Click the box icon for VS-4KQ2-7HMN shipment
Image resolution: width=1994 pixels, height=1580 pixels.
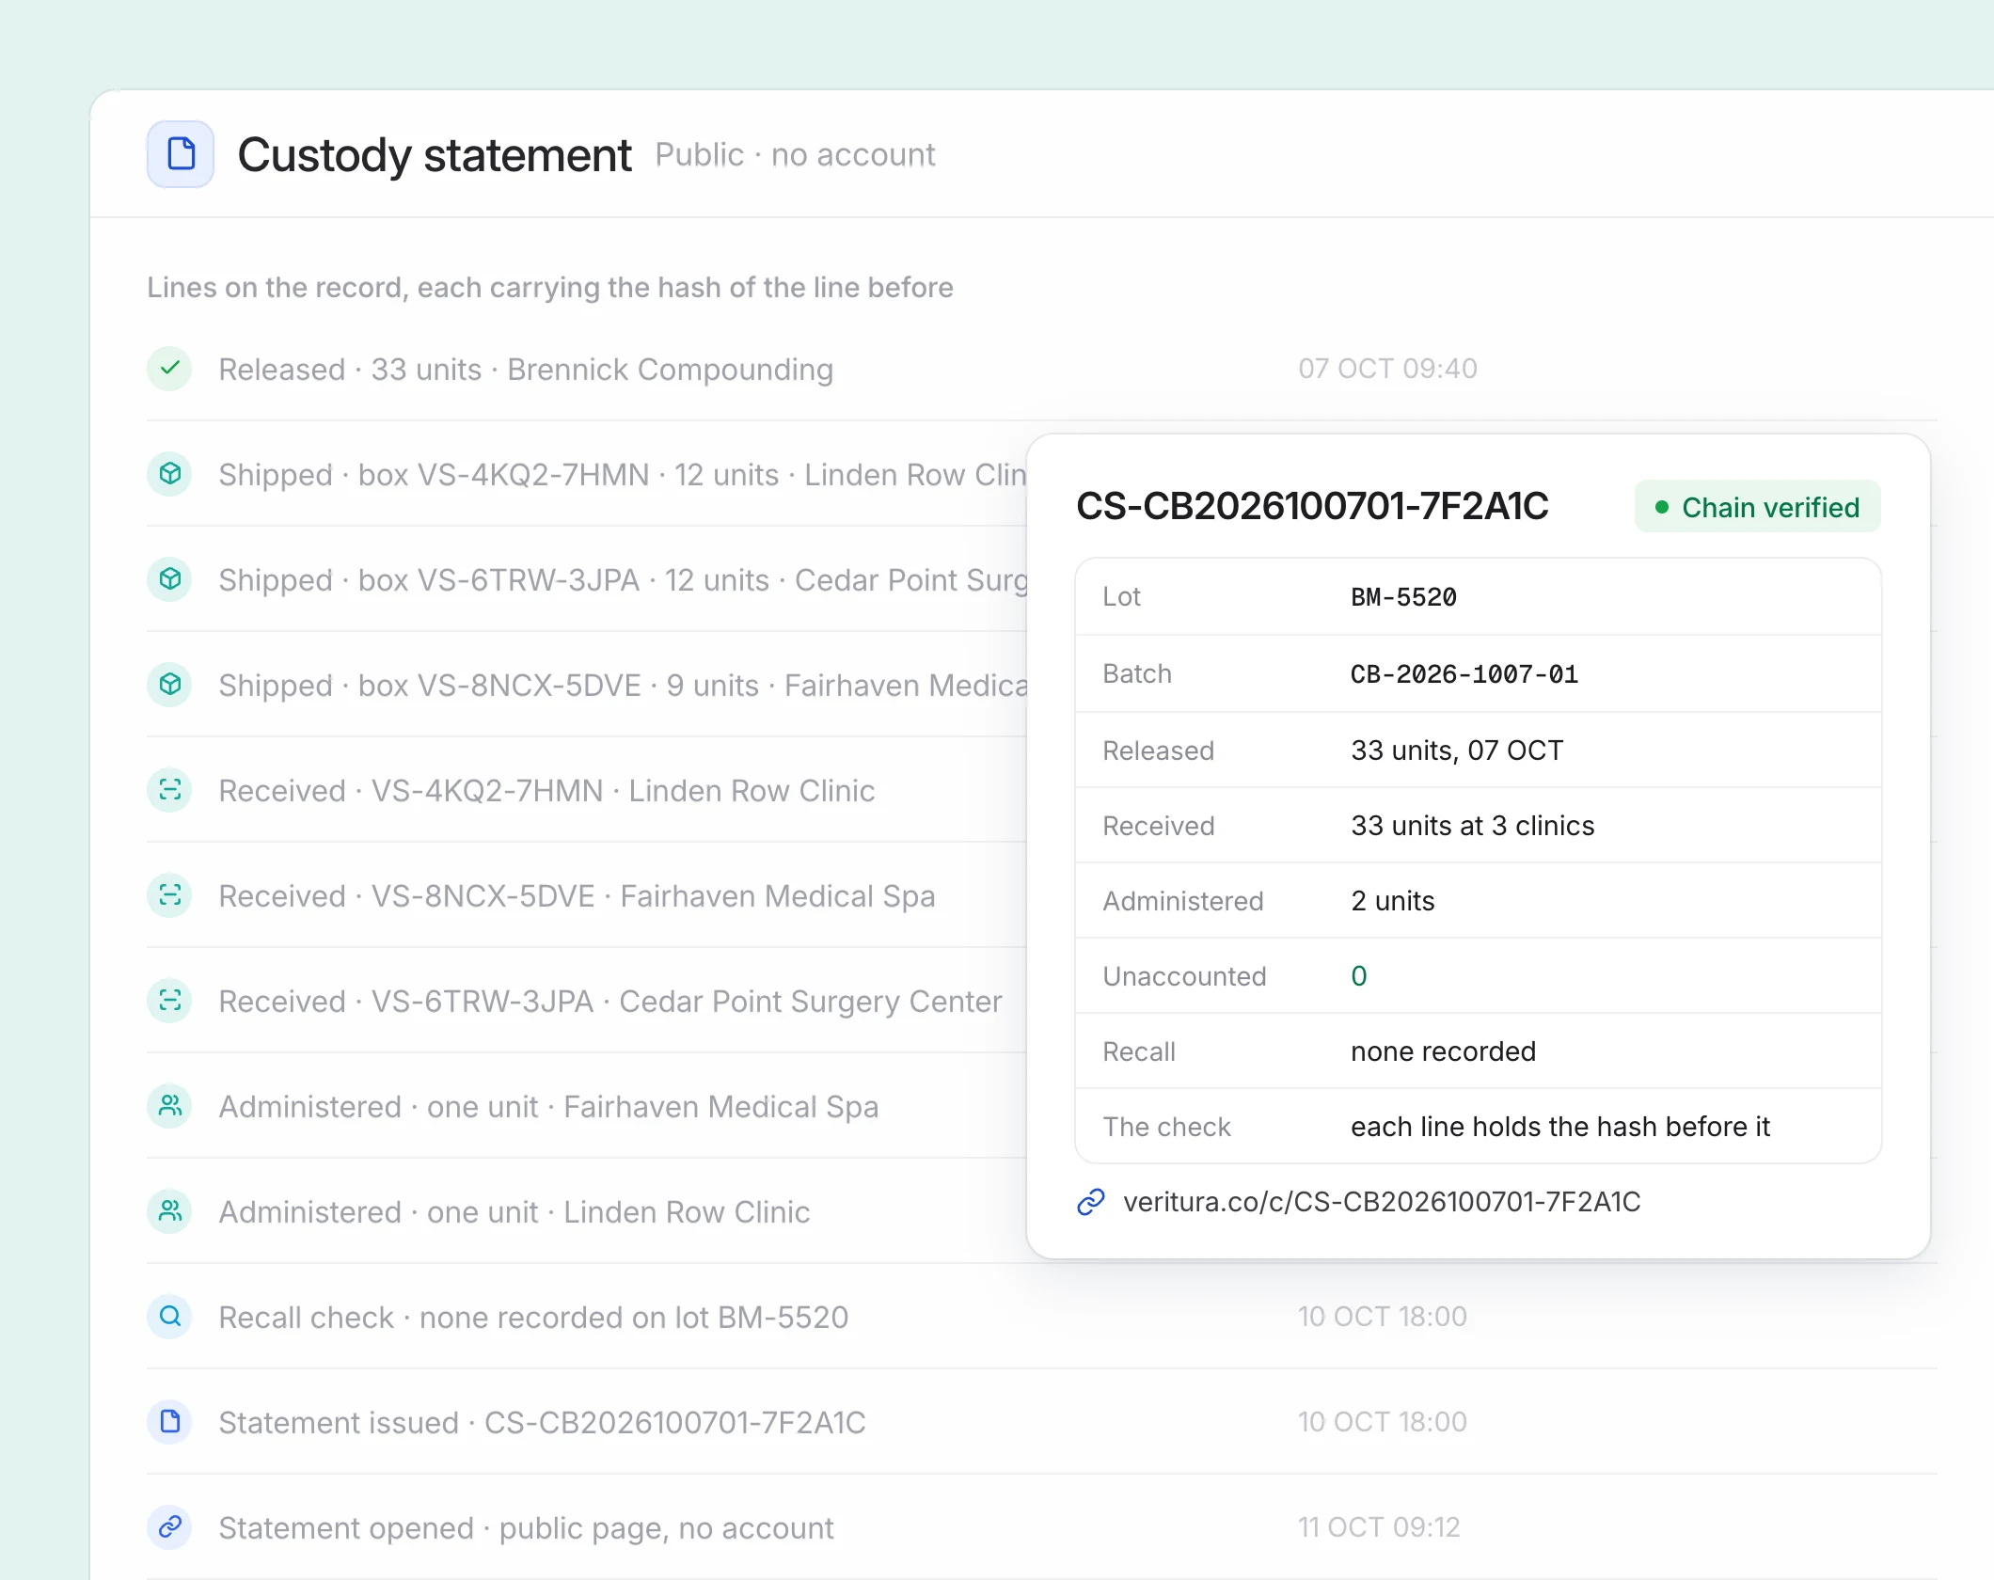point(170,474)
